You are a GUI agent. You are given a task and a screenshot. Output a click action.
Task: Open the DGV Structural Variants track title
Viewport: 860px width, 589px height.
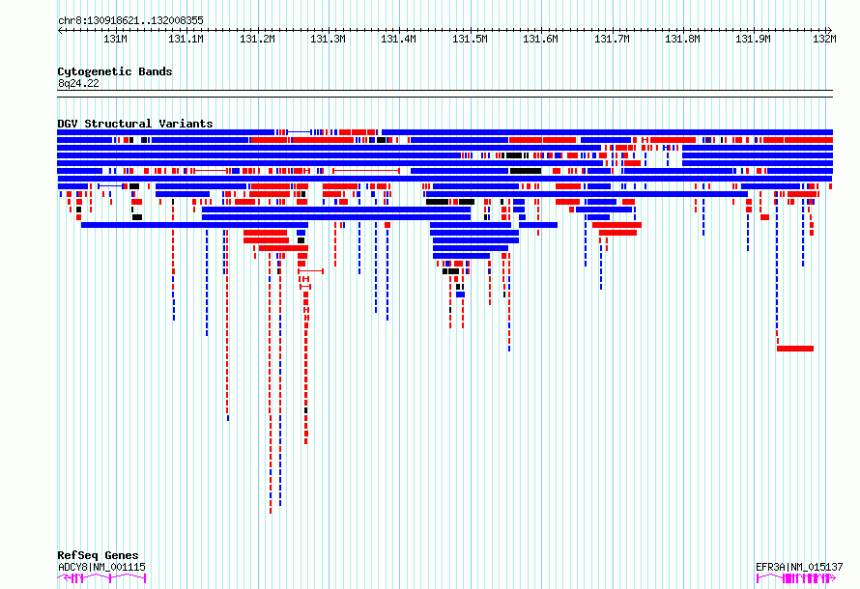coord(135,124)
